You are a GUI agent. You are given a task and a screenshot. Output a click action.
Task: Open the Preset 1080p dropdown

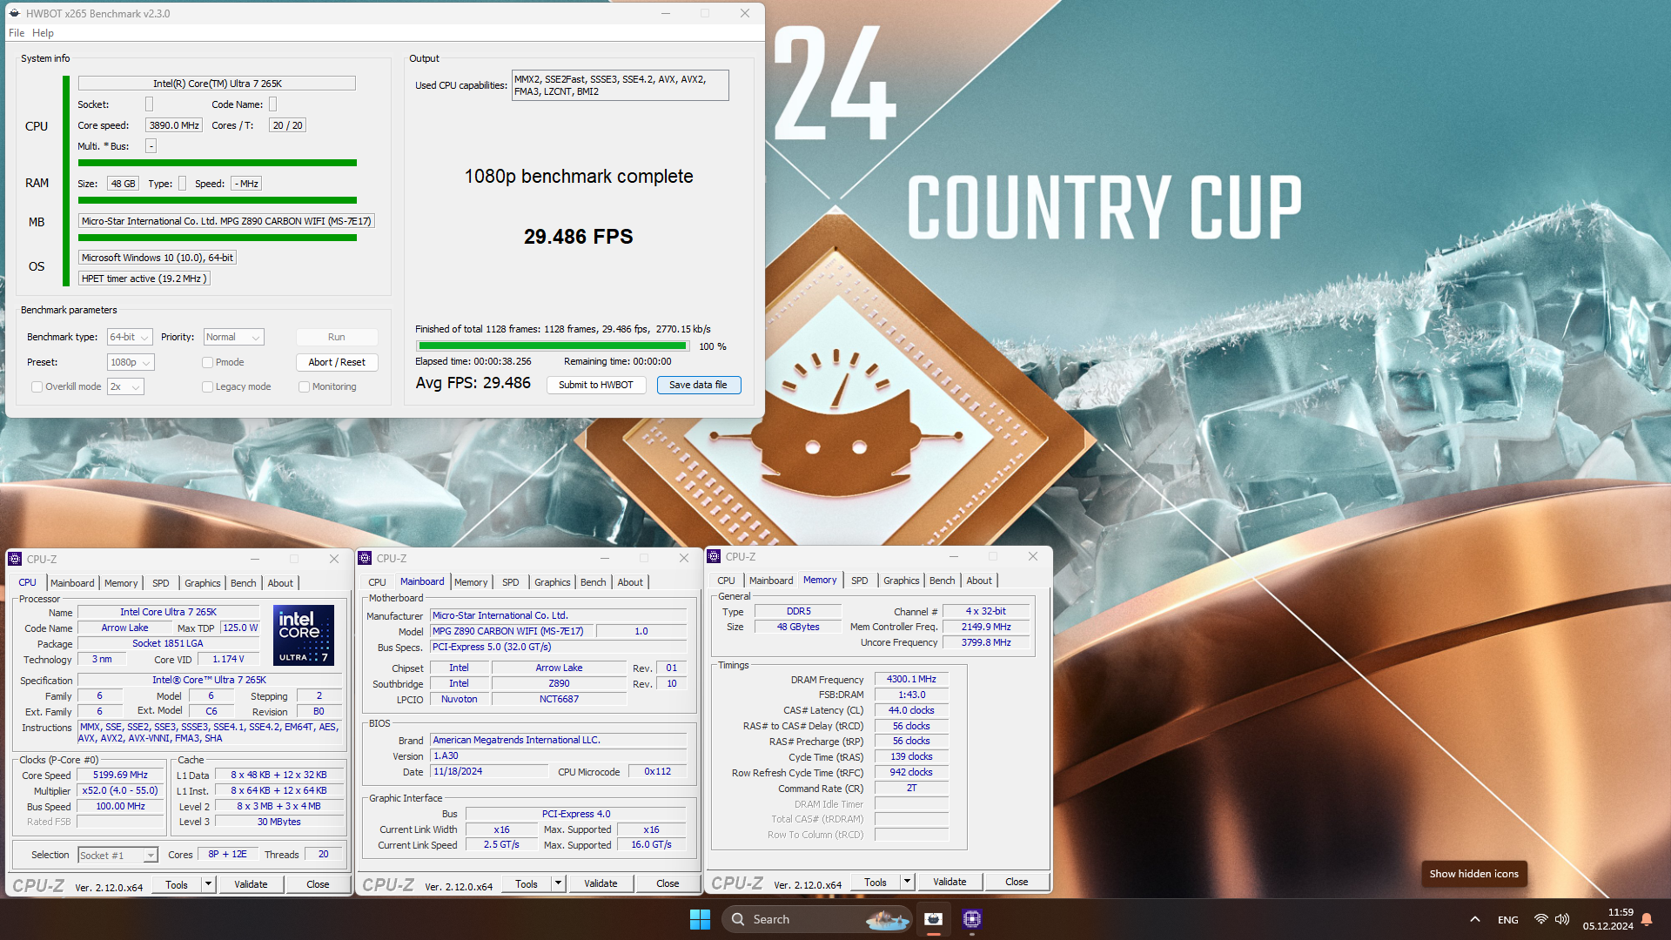click(131, 363)
